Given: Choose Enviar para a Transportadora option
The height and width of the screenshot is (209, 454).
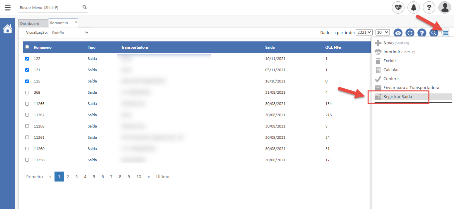Looking at the screenshot, I should (411, 88).
